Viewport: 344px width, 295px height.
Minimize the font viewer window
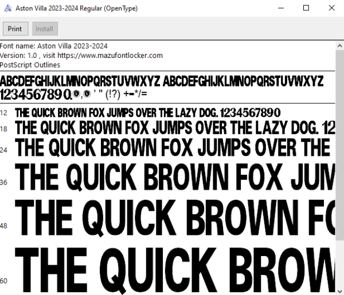click(281, 8)
